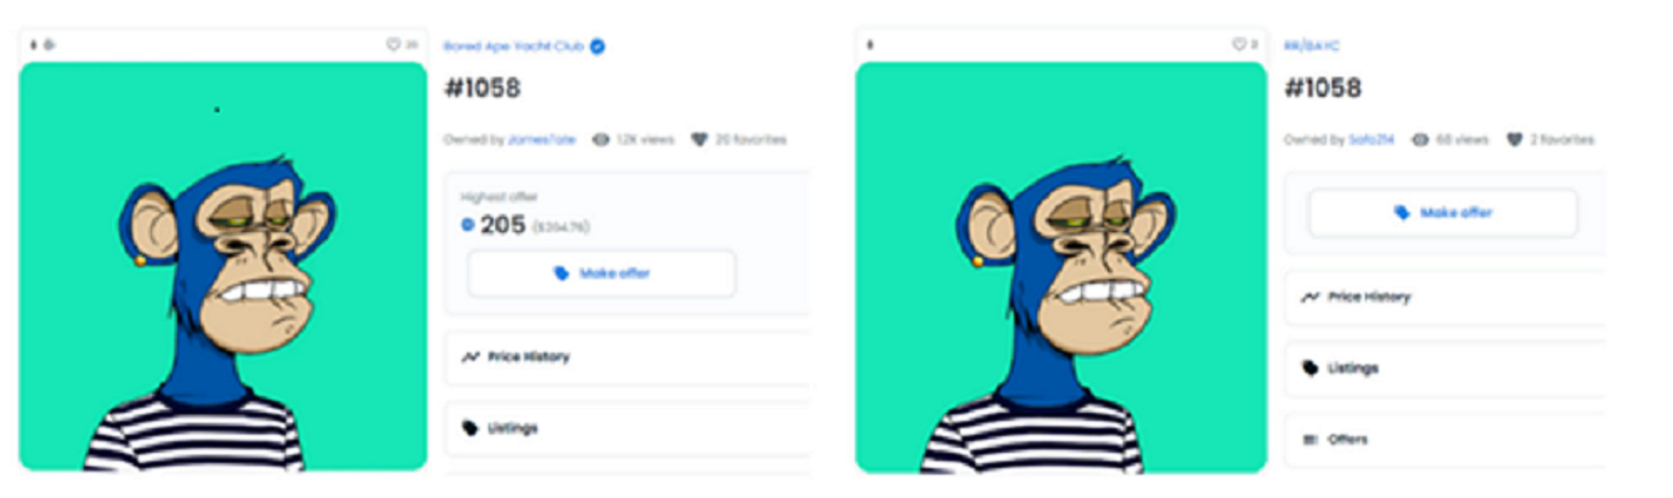Open the Bored Ape Yacht Club collection link

514,46
